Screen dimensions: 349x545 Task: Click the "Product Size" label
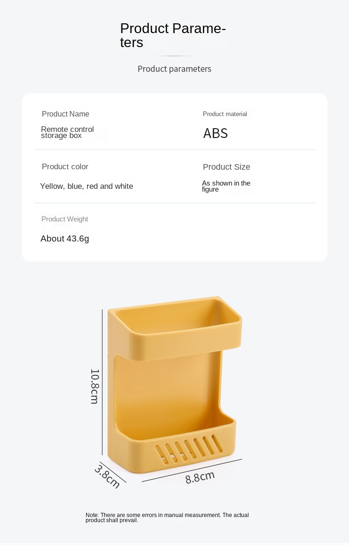(x=226, y=167)
